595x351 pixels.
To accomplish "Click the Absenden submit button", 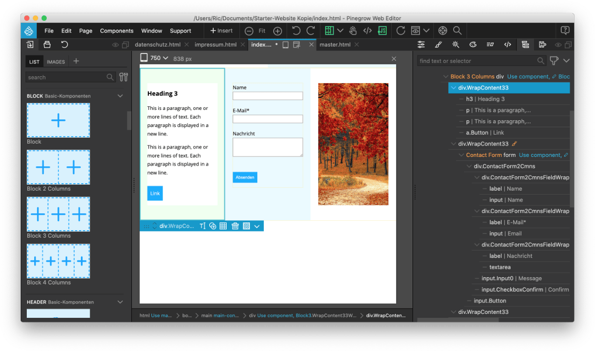I will coord(245,177).
